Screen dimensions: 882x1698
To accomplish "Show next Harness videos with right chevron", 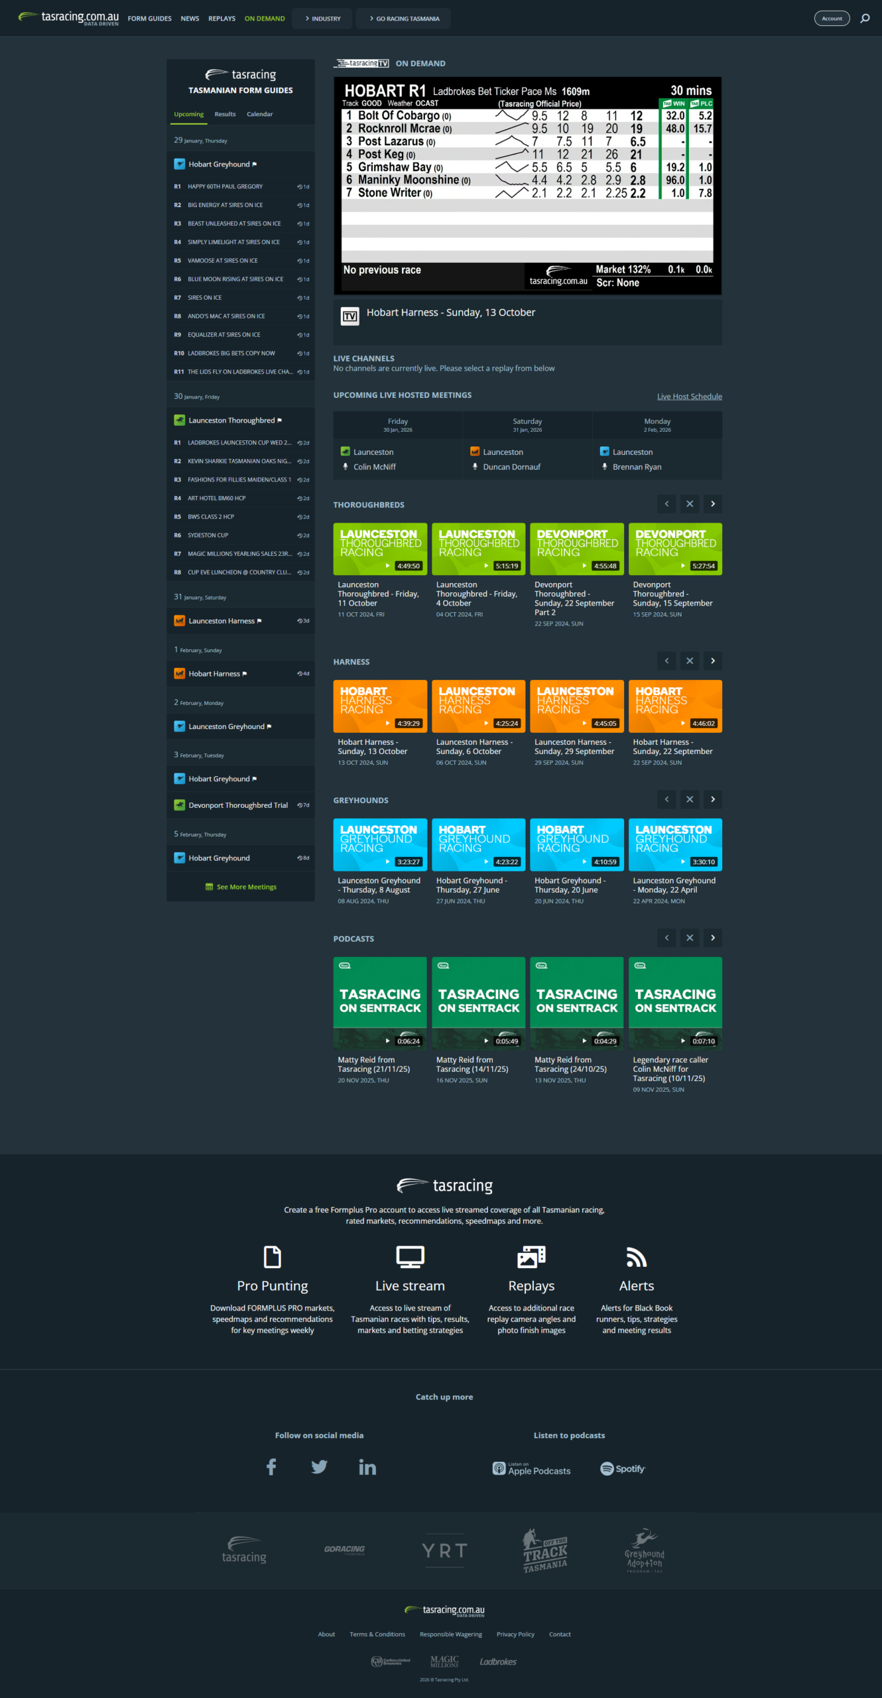I will pyautogui.click(x=713, y=661).
